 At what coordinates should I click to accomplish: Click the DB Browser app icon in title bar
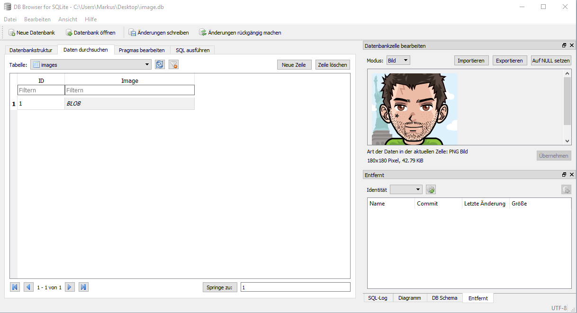tap(7, 7)
